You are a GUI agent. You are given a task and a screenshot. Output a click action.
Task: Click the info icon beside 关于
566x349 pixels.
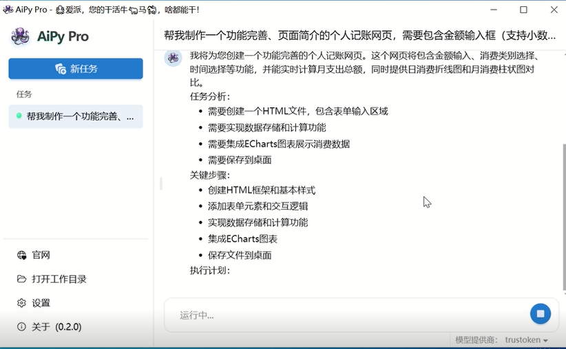click(x=21, y=326)
